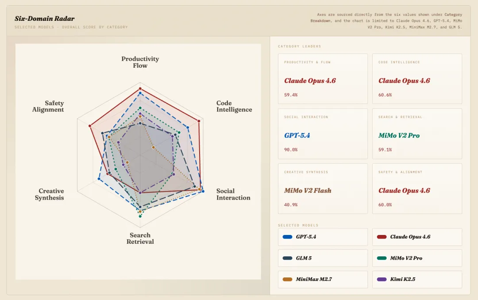
Task: Click the green MiMo V2 Pro swatch
Action: click(382, 258)
